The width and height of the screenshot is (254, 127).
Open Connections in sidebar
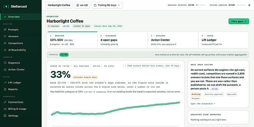pyautogui.click(x=21, y=102)
